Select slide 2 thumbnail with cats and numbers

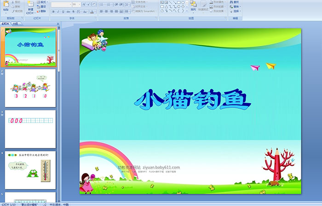[x=30, y=88]
